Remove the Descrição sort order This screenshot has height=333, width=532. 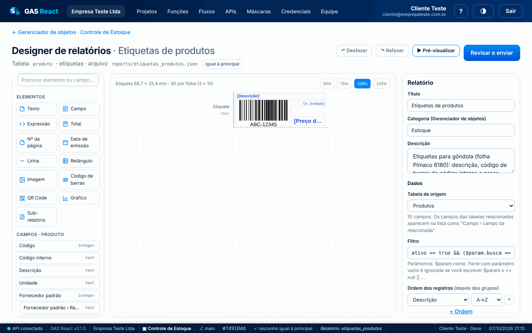509,299
